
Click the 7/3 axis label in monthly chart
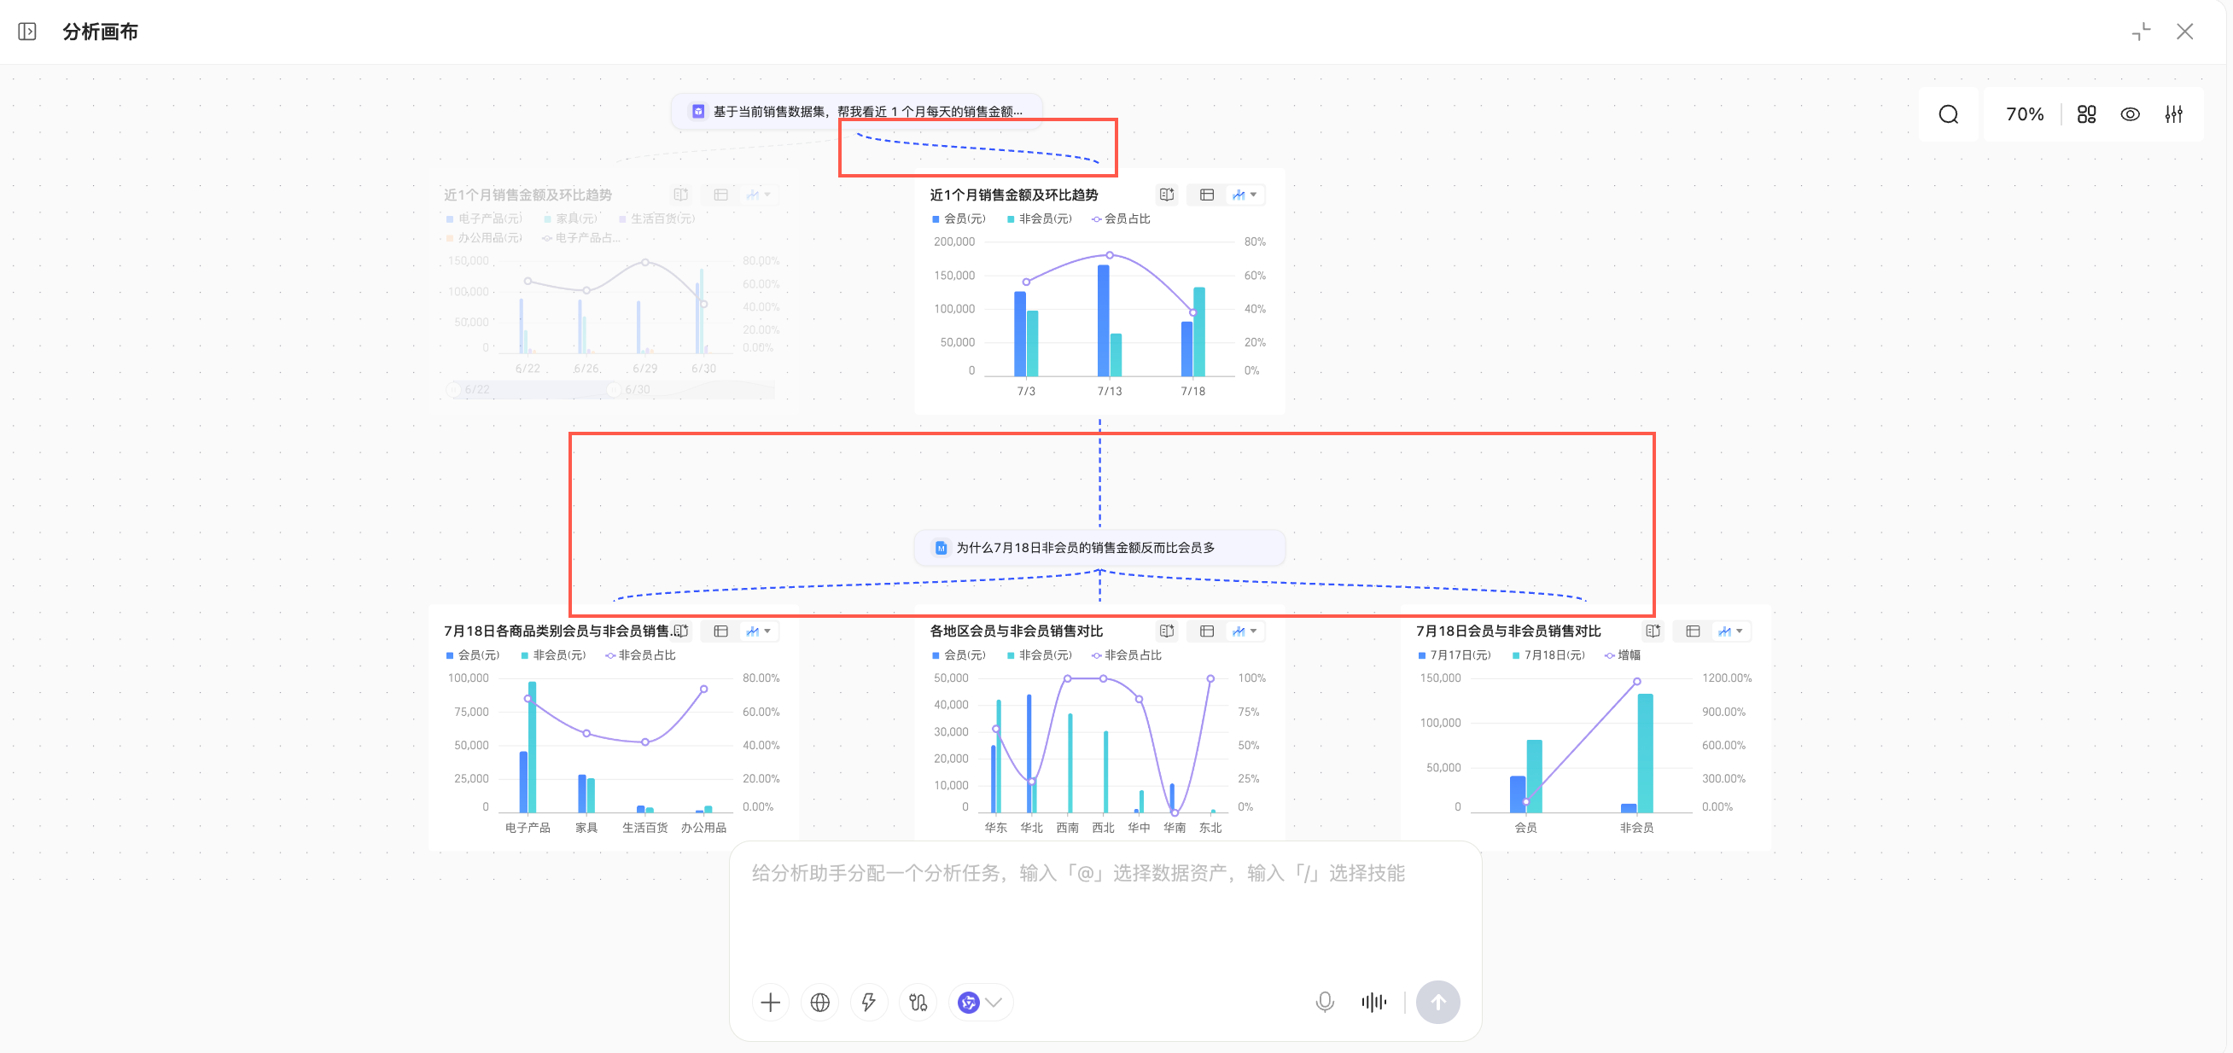point(1025,391)
